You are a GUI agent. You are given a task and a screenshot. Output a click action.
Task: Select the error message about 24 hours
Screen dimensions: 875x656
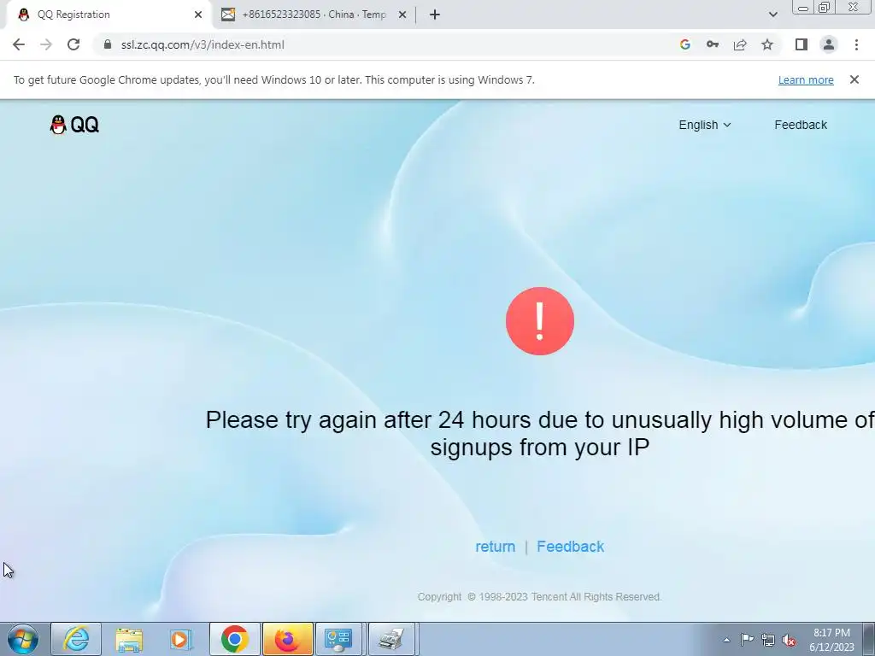(540, 433)
